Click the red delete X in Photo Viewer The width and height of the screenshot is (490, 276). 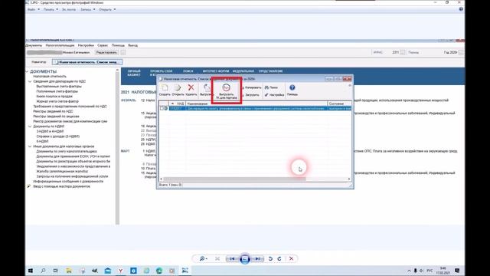[291, 259]
